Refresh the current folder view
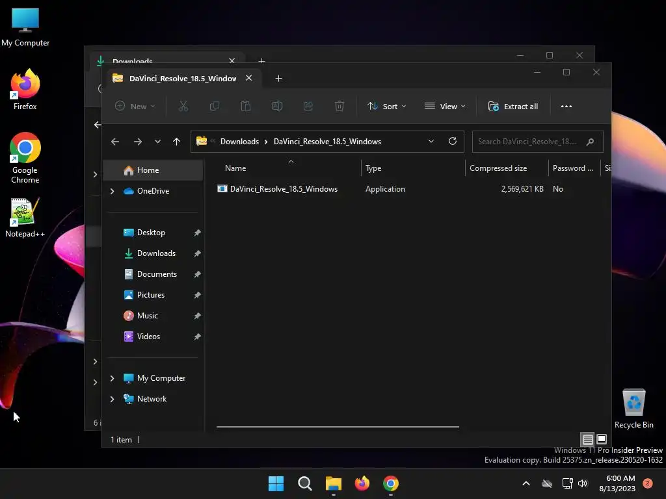Viewport: 666px width, 499px height. (453, 141)
